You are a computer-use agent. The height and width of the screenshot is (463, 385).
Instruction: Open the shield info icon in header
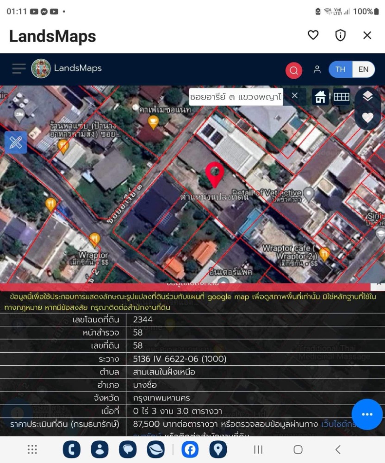click(341, 35)
